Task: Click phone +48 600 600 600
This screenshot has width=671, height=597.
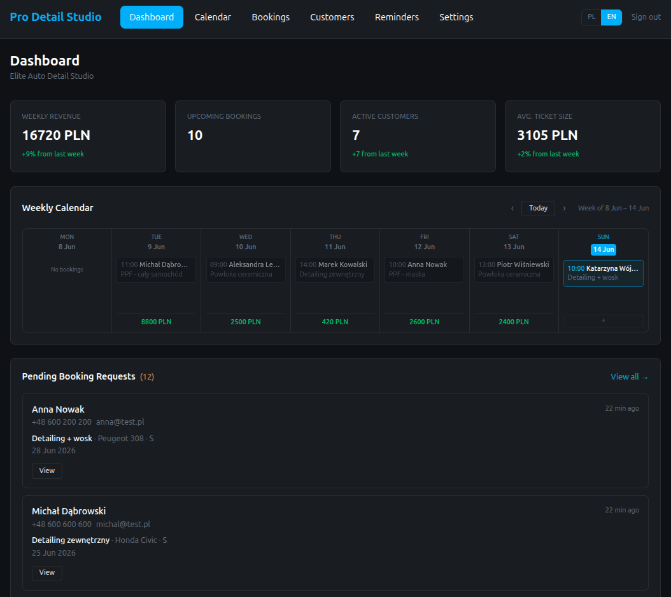Action: click(62, 525)
